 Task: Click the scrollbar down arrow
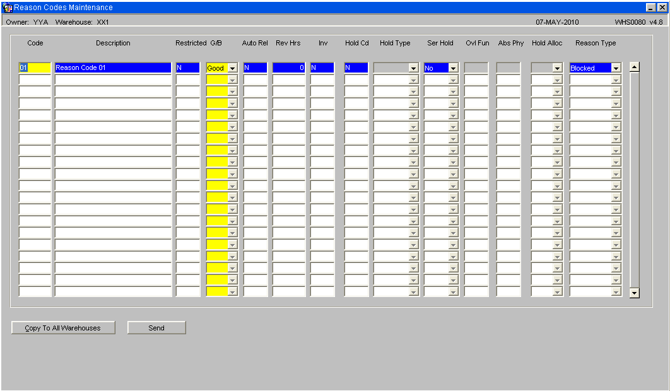coord(635,293)
